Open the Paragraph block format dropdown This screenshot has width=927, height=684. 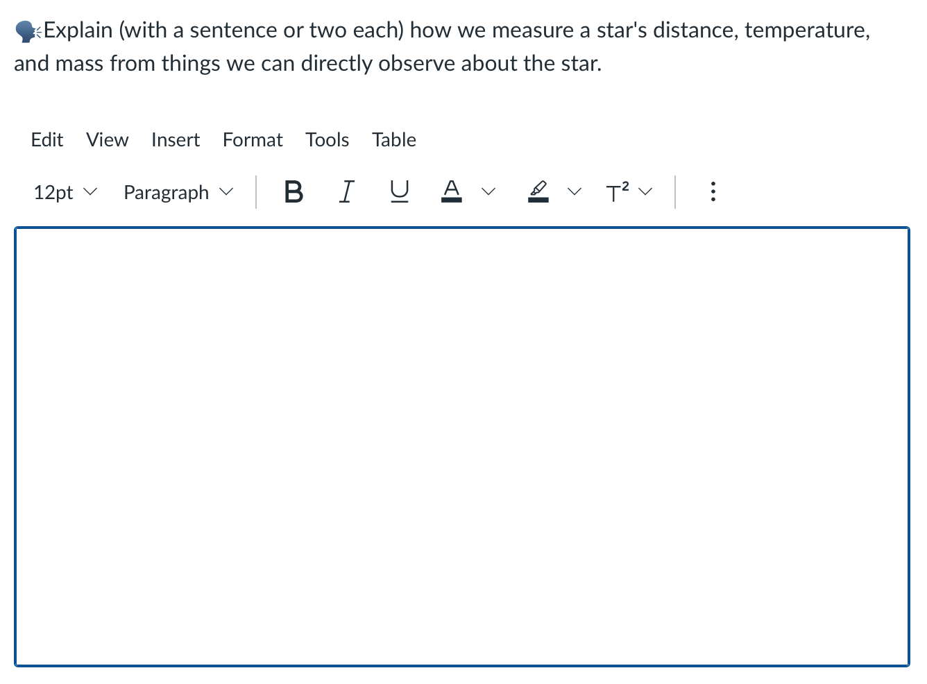(x=178, y=192)
